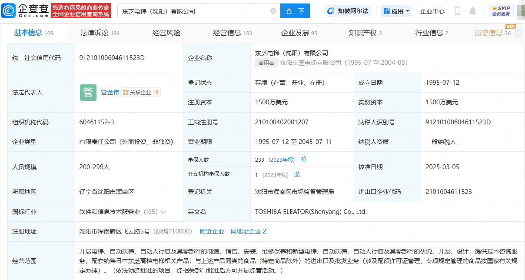
Task: Click the 2023年报 link beside 233
Action: (x=282, y=160)
